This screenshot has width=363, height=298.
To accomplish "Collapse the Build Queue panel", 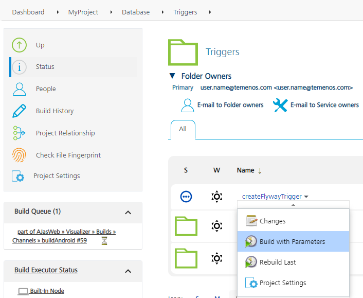I will (128, 212).
